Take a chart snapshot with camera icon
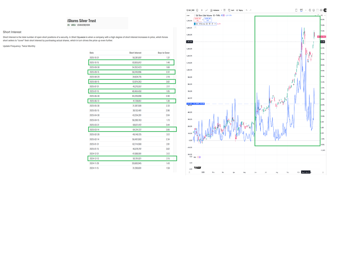The width and height of the screenshot is (355, 273). [321, 10]
